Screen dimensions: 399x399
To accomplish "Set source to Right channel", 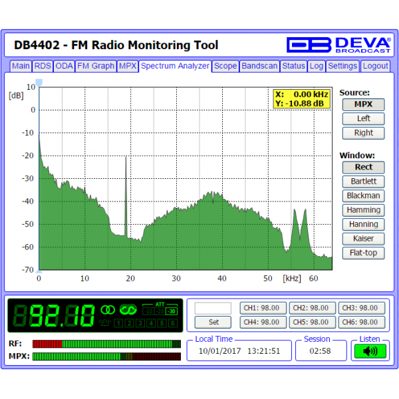I will point(363,133).
